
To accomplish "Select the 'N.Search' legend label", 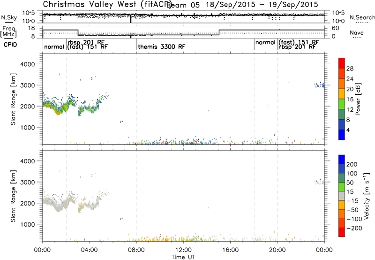I will (362, 17).
